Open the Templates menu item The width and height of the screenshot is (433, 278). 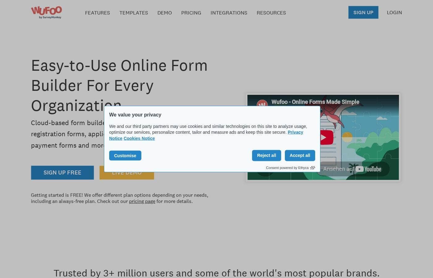(134, 13)
